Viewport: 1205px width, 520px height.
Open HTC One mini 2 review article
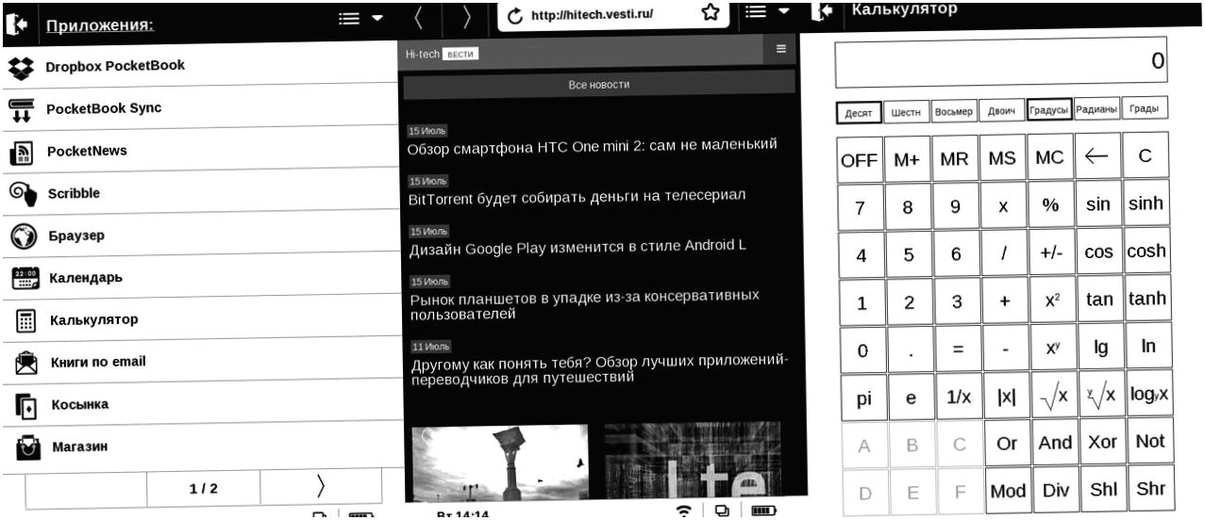coord(592,145)
